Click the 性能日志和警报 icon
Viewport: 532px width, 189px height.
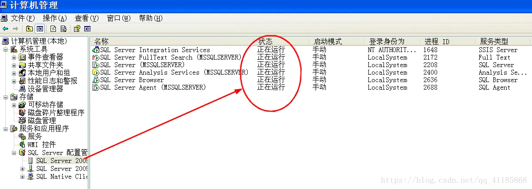(x=23, y=81)
